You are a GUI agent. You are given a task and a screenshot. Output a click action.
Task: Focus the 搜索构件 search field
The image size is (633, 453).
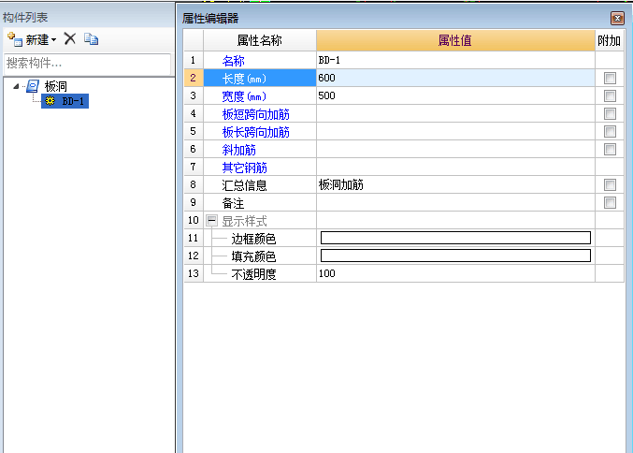pyautogui.click(x=87, y=63)
